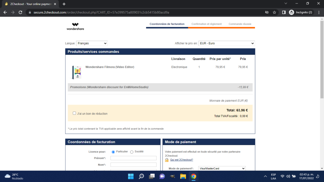Viewport: 324px width, 182px height.
Task: Click the Promotions discount row text
Action: point(109,87)
